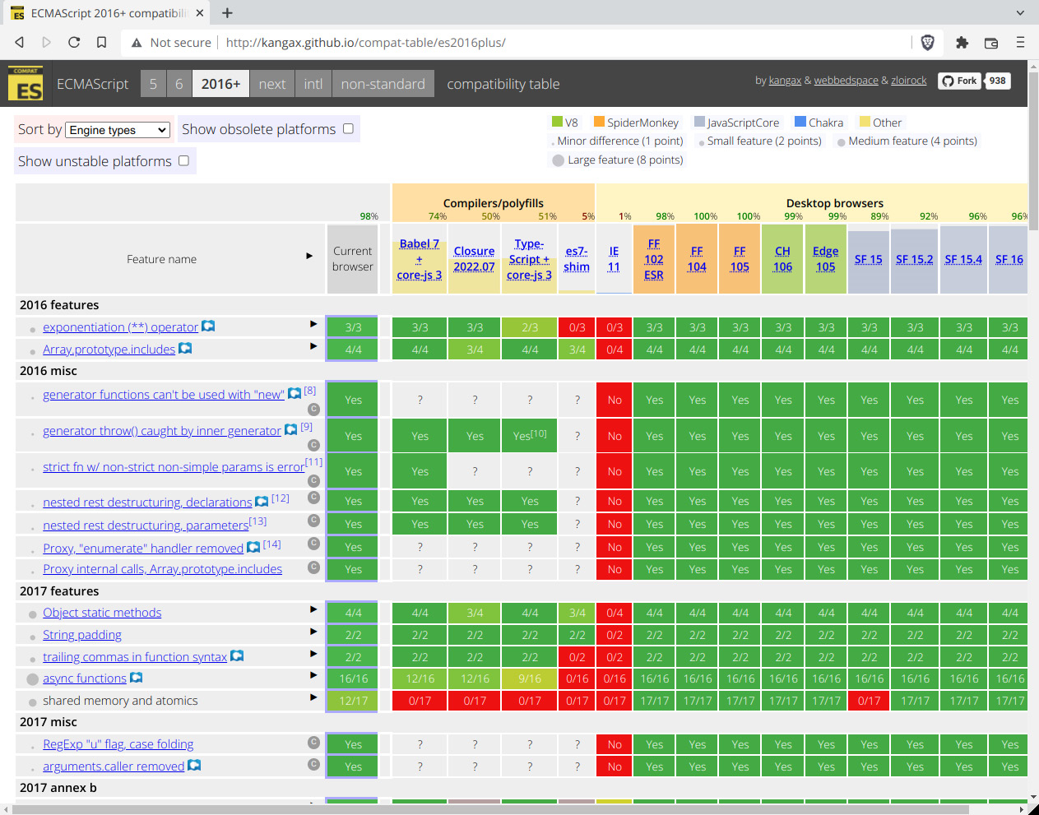Viewport: 1039px width, 815px height.
Task: Open the Sort by Engine types dropdown
Action: [118, 130]
